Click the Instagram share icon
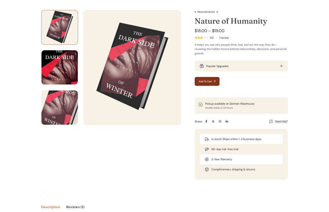The width and height of the screenshot is (329, 212). click(220, 121)
